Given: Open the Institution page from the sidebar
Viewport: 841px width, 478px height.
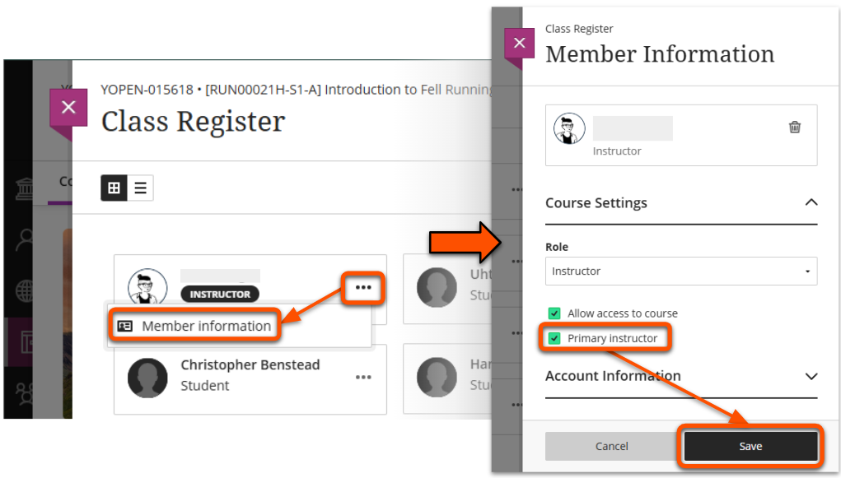Looking at the screenshot, I should (25, 190).
